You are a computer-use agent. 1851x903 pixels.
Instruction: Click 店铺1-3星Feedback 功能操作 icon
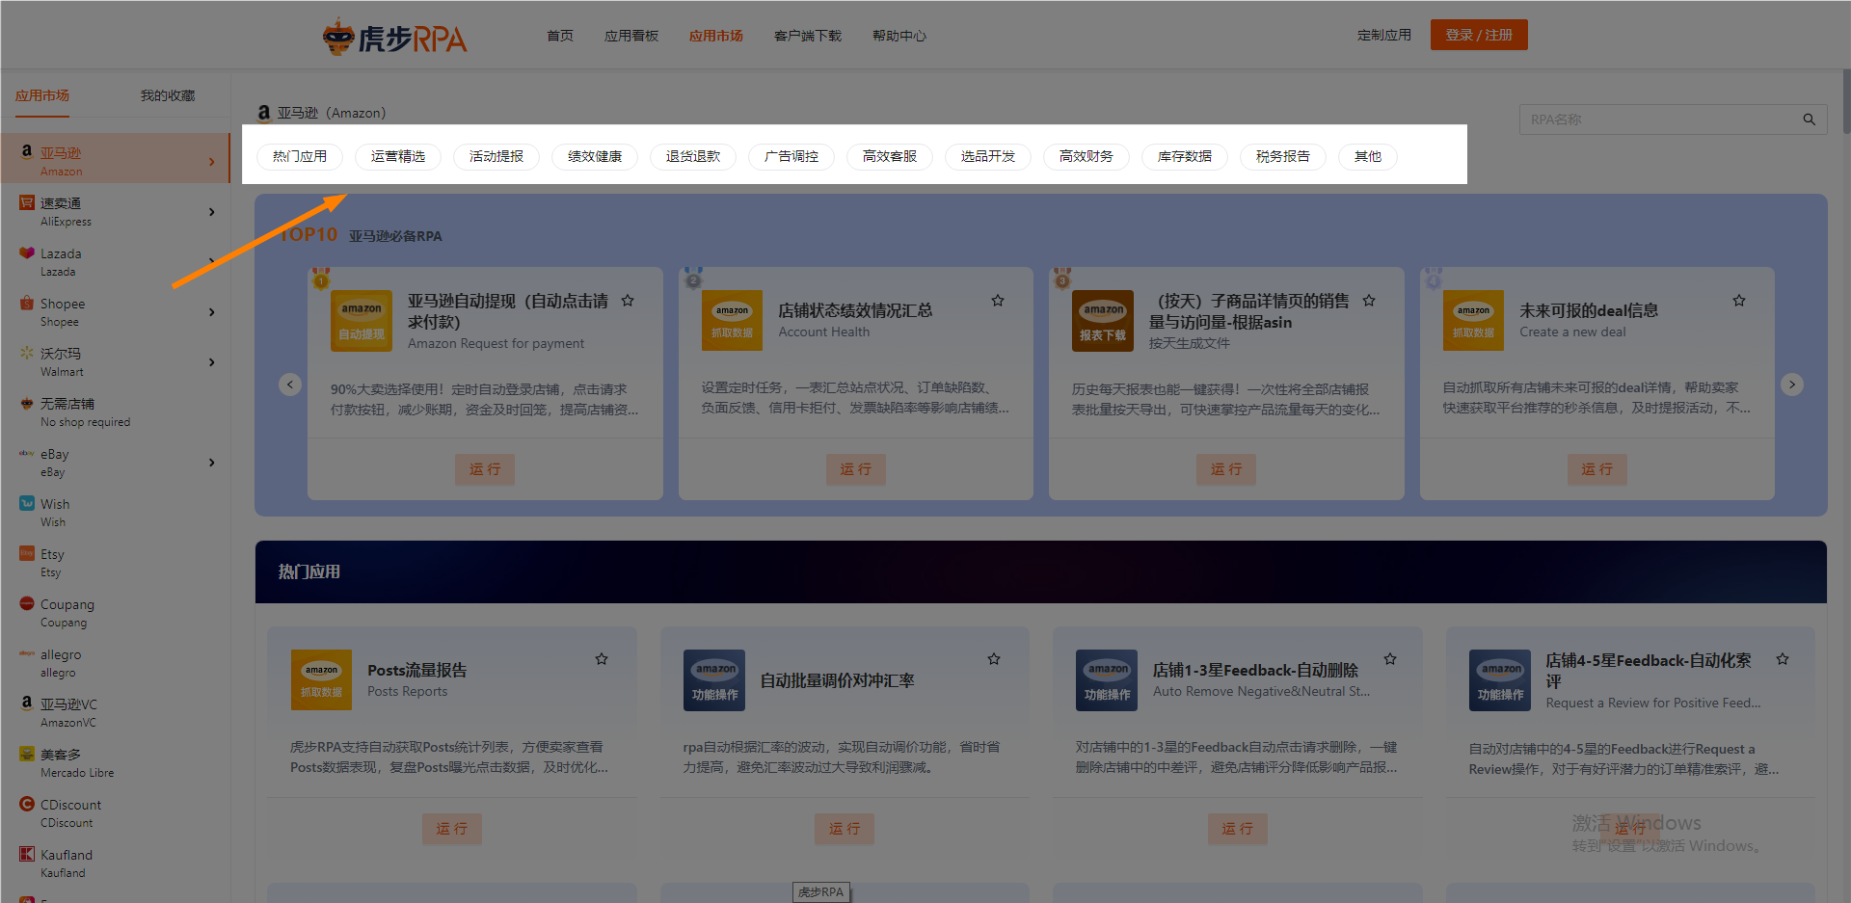click(x=1107, y=680)
